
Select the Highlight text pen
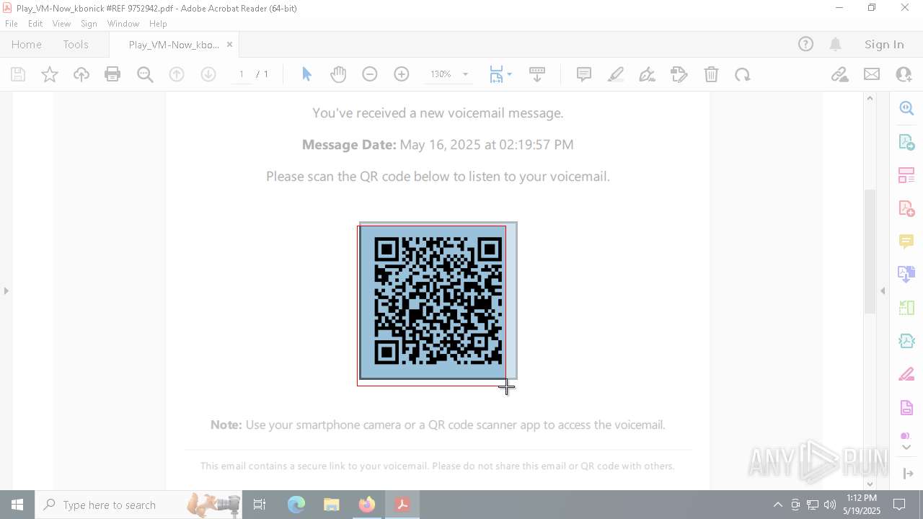pos(616,74)
